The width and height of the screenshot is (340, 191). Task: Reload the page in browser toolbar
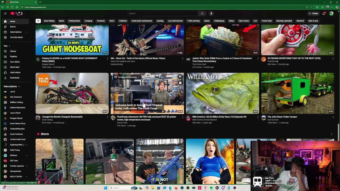click(12, 7)
